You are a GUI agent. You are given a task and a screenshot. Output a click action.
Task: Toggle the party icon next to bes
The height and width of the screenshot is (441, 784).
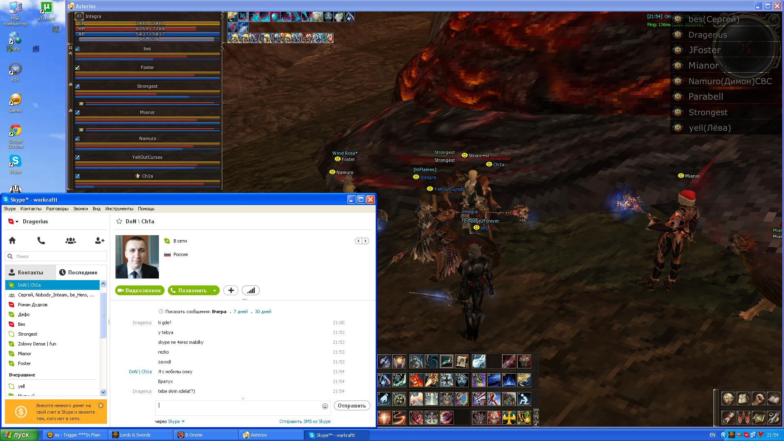pyautogui.click(x=78, y=49)
